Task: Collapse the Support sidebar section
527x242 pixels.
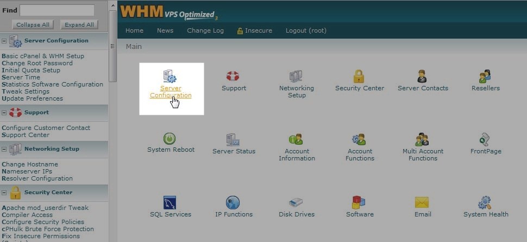Action: tap(4, 113)
